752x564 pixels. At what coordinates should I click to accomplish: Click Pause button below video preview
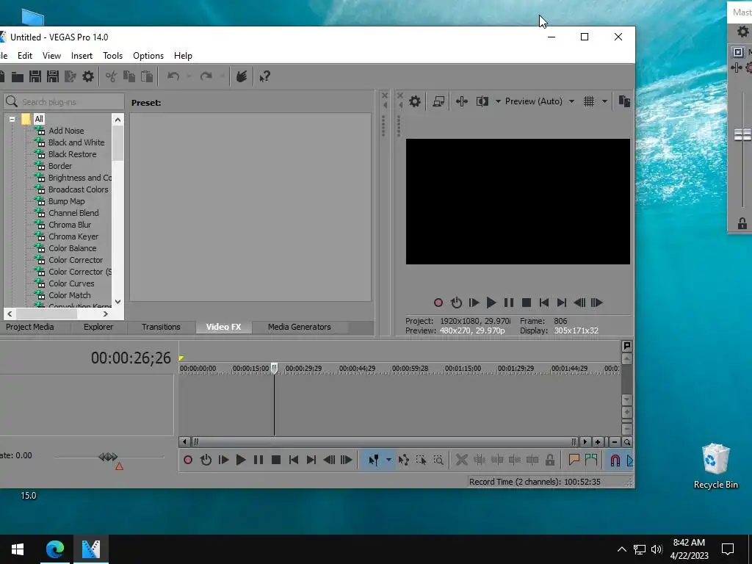[x=509, y=303]
